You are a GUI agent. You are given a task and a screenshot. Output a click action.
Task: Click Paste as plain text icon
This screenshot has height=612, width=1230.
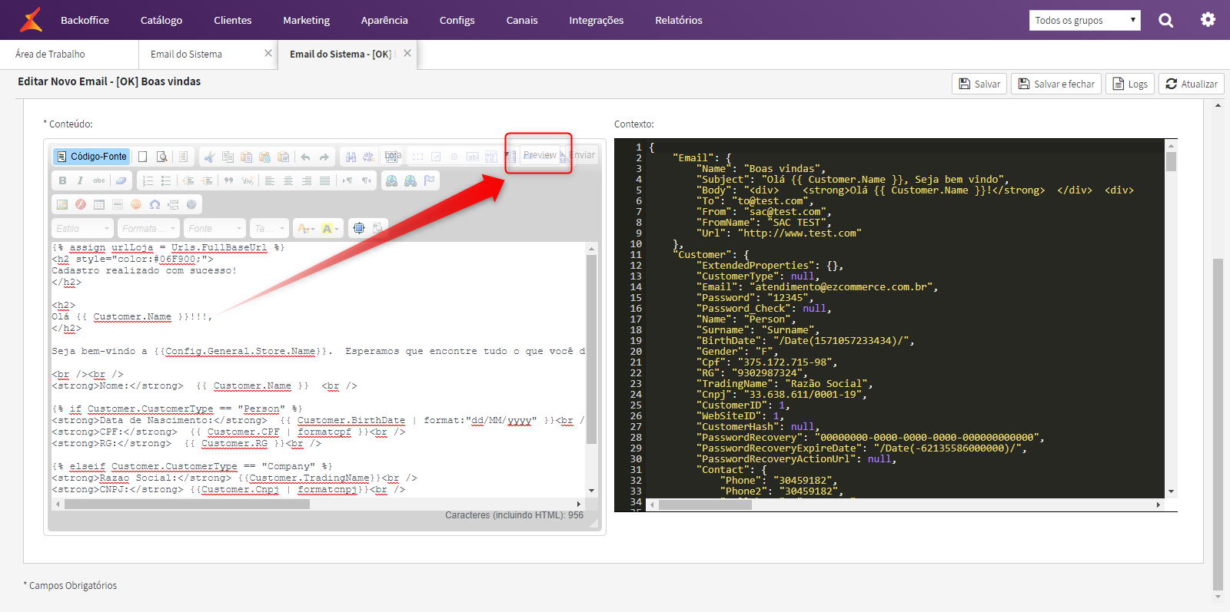[x=264, y=157]
